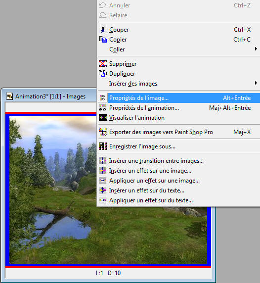Click the red X Supprimer icon
The height and width of the screenshot is (283, 260).
(103, 63)
